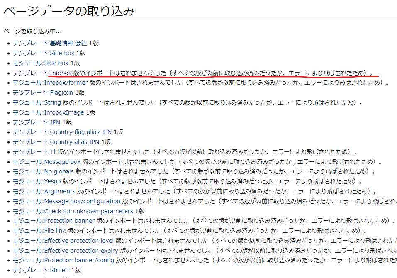Open the テンプレート:基礎情報 会社 link
This screenshot has height=278, width=397.
[x=50, y=43]
